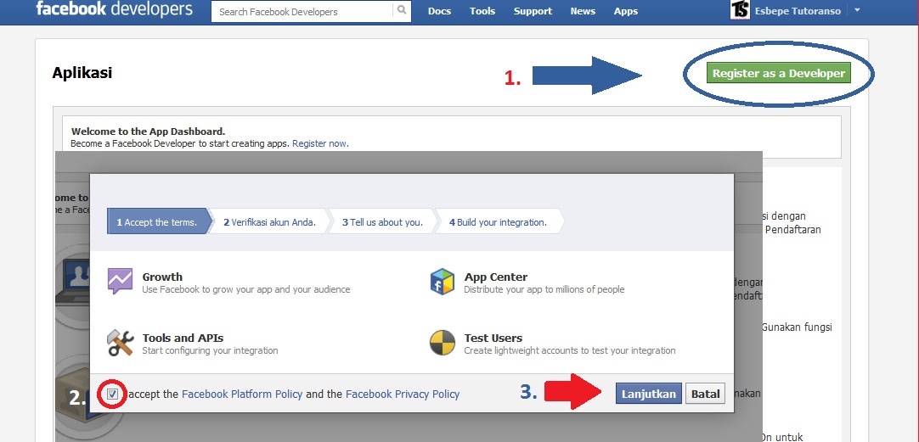919x442 pixels.
Task: Open the Facebook Platform Policy link
Action: (242, 394)
